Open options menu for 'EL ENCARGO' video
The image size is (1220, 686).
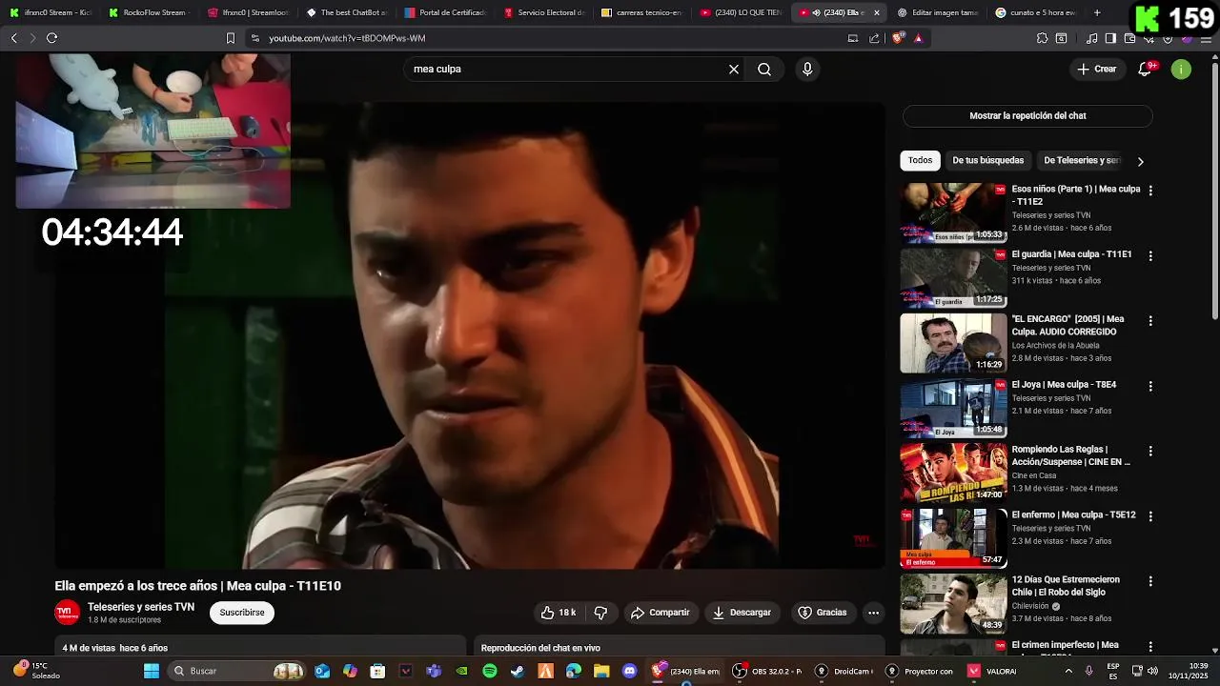click(1150, 321)
